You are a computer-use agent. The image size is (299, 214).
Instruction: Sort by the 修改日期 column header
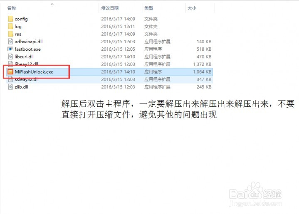110,8
